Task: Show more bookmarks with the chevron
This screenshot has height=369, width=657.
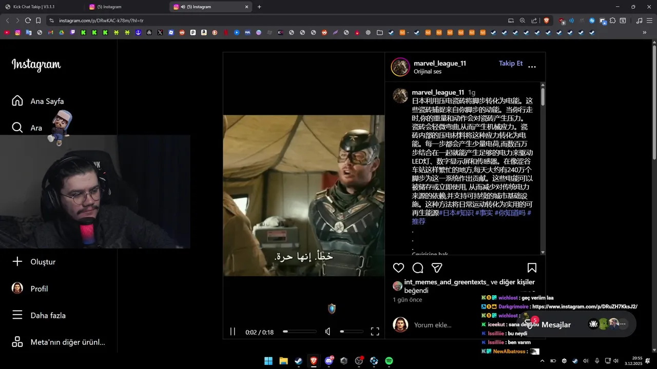Action: coord(644,32)
